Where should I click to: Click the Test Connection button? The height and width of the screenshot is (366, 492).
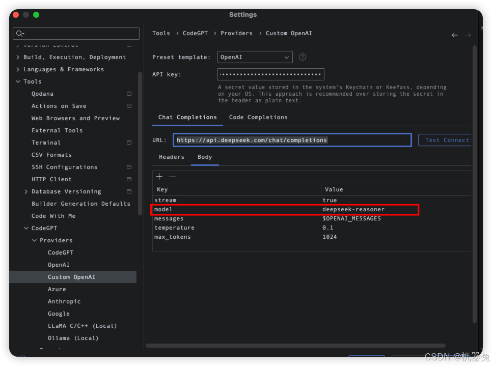(x=445, y=140)
